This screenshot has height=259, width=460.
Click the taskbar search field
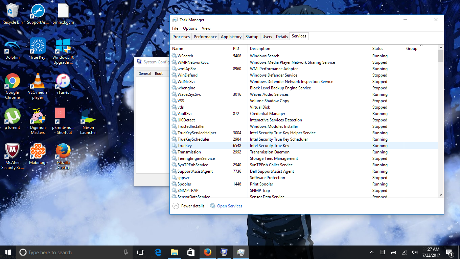pyautogui.click(x=68, y=252)
